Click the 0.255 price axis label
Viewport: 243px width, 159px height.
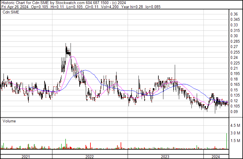(x=235, y=52)
